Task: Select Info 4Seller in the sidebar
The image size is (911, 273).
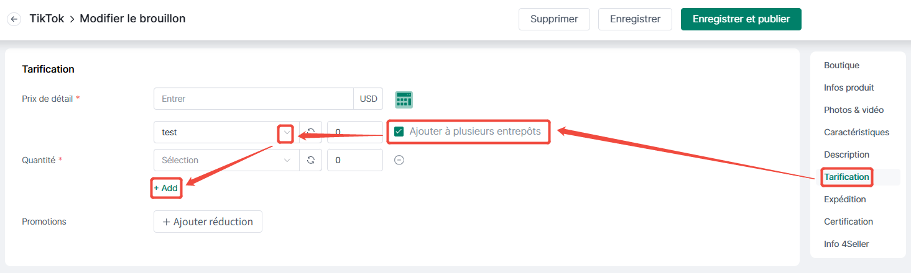Action: coord(846,244)
